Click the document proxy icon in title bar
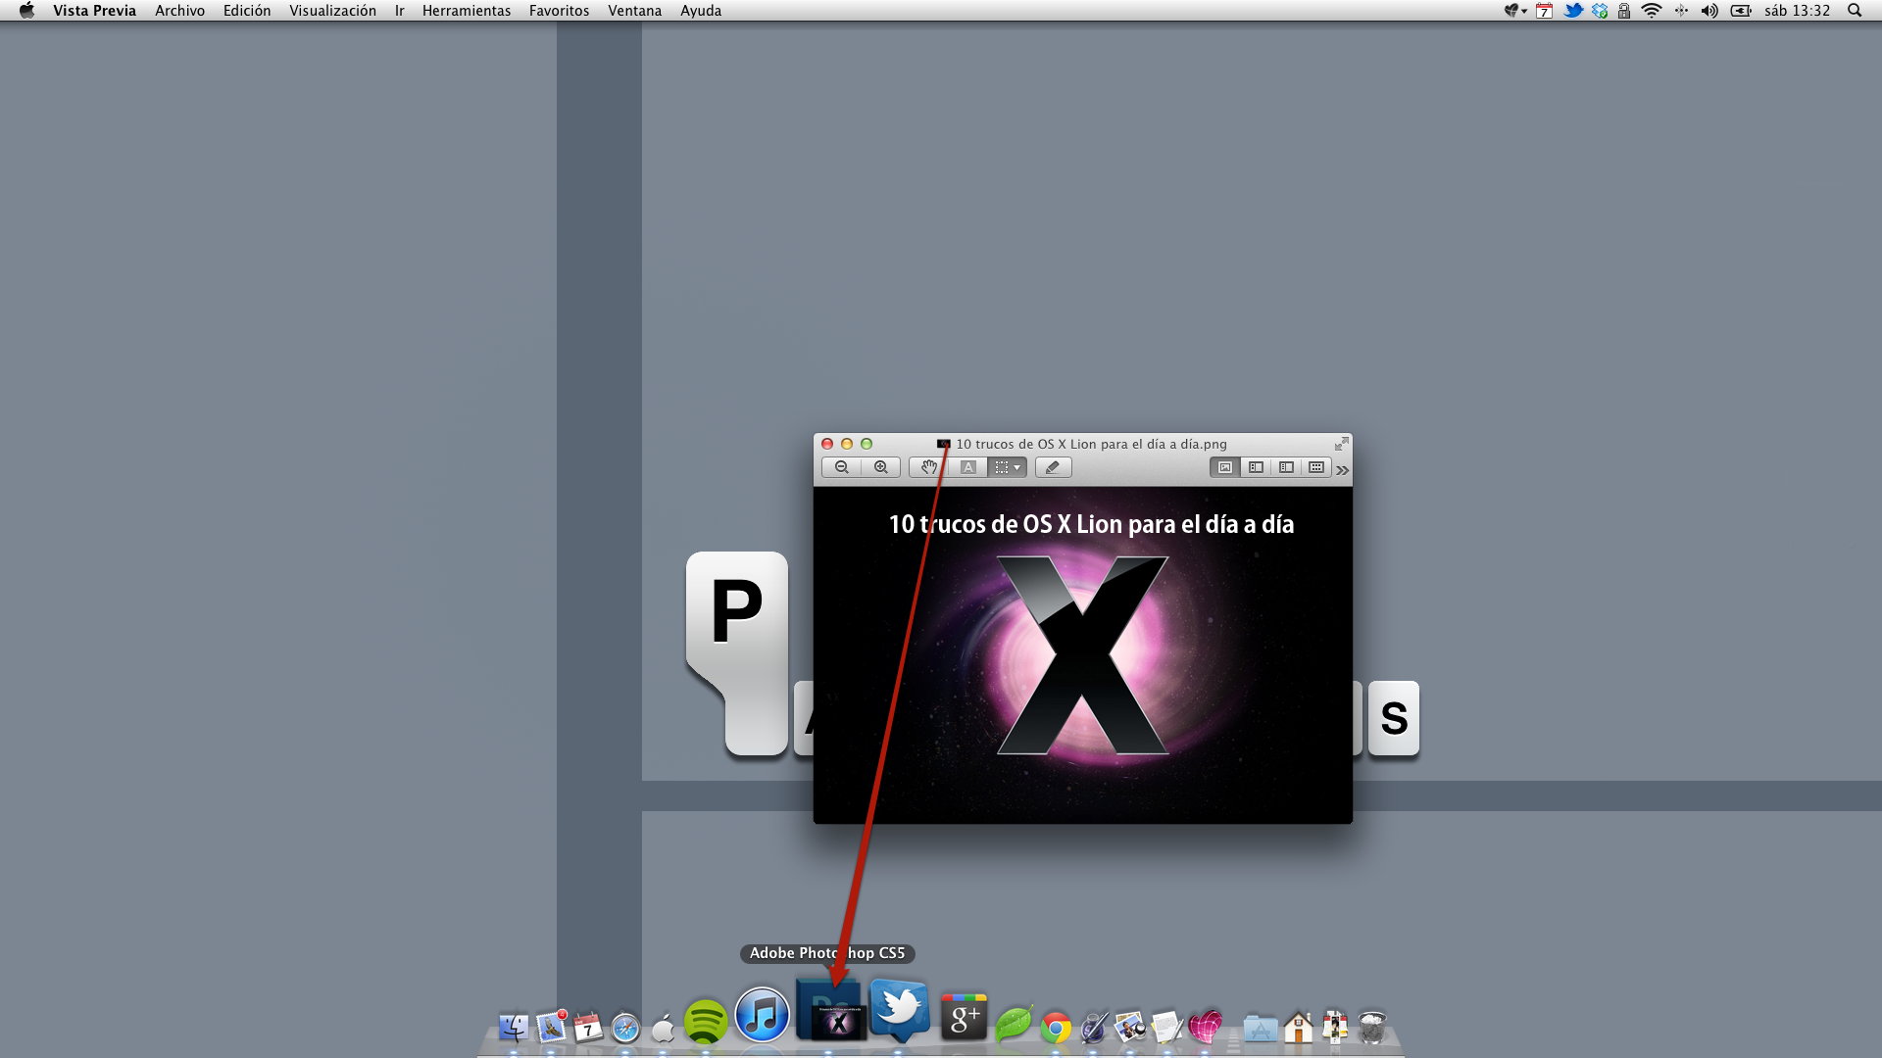 943,444
